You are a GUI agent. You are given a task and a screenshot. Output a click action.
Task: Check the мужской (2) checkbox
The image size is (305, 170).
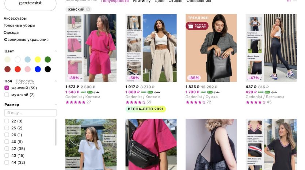[7, 95]
